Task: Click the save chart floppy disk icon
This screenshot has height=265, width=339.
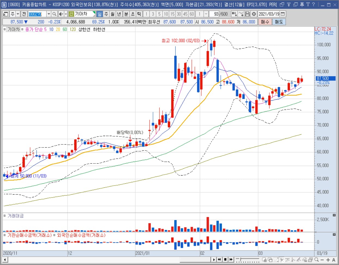Action: 247,14
